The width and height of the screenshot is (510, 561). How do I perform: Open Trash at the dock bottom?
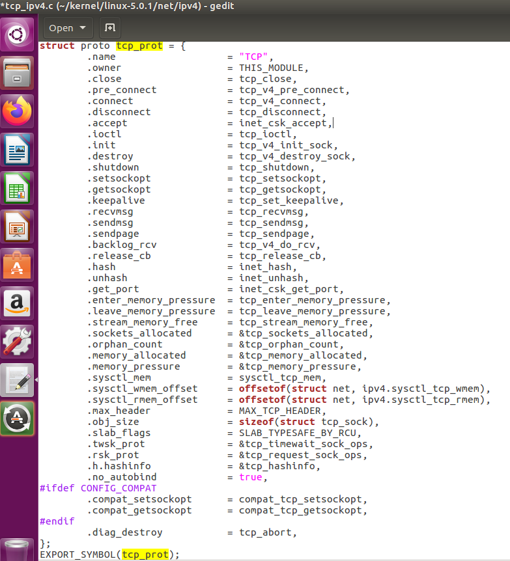[17, 550]
